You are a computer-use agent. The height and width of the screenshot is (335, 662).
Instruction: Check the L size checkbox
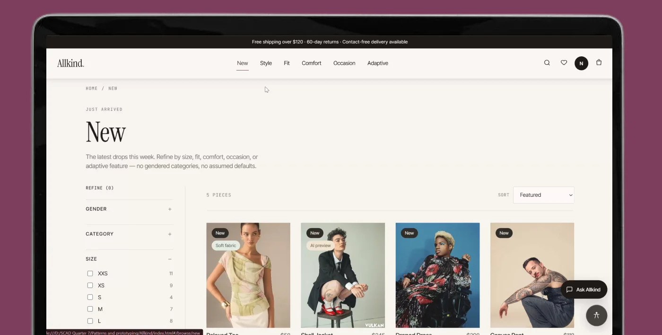click(90, 321)
